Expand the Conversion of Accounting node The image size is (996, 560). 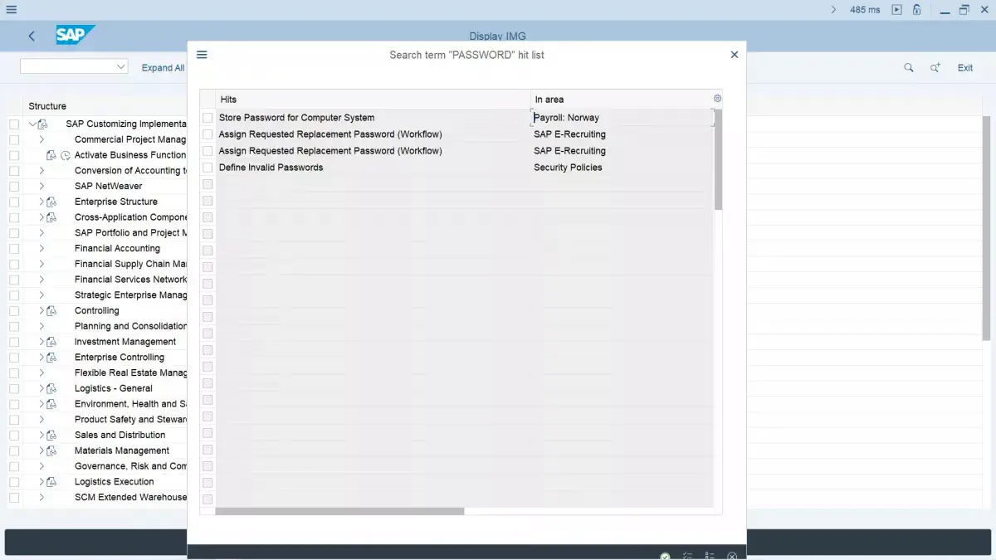41,171
